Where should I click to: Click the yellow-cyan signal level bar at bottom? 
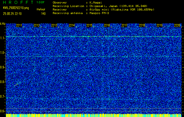[x=94, y=115]
